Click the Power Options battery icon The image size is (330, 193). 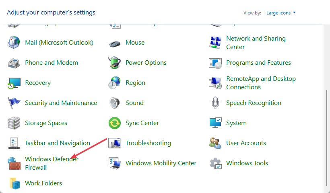pyautogui.click(x=115, y=62)
